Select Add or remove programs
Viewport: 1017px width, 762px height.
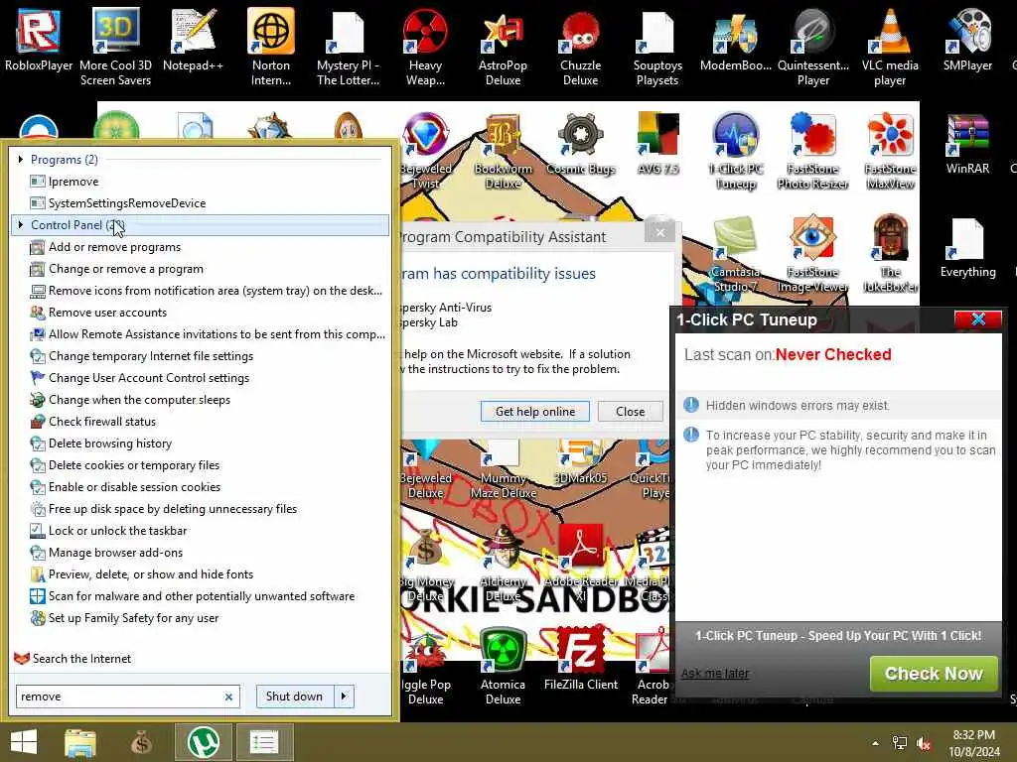(114, 247)
